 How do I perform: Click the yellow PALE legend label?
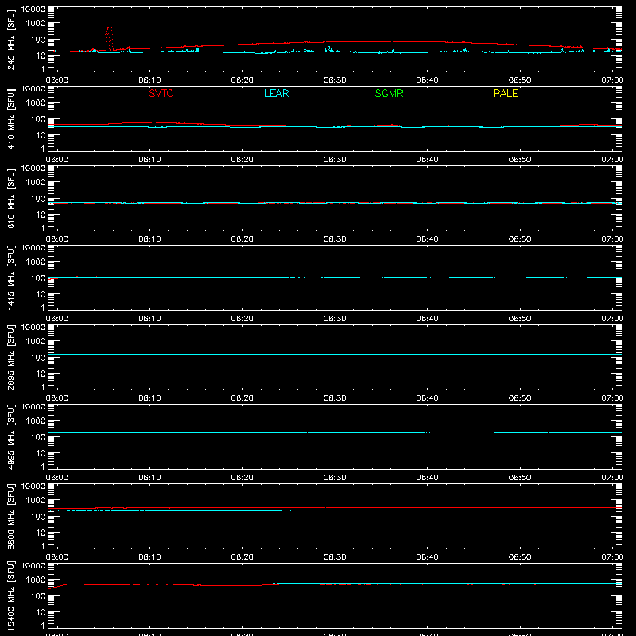click(x=506, y=93)
